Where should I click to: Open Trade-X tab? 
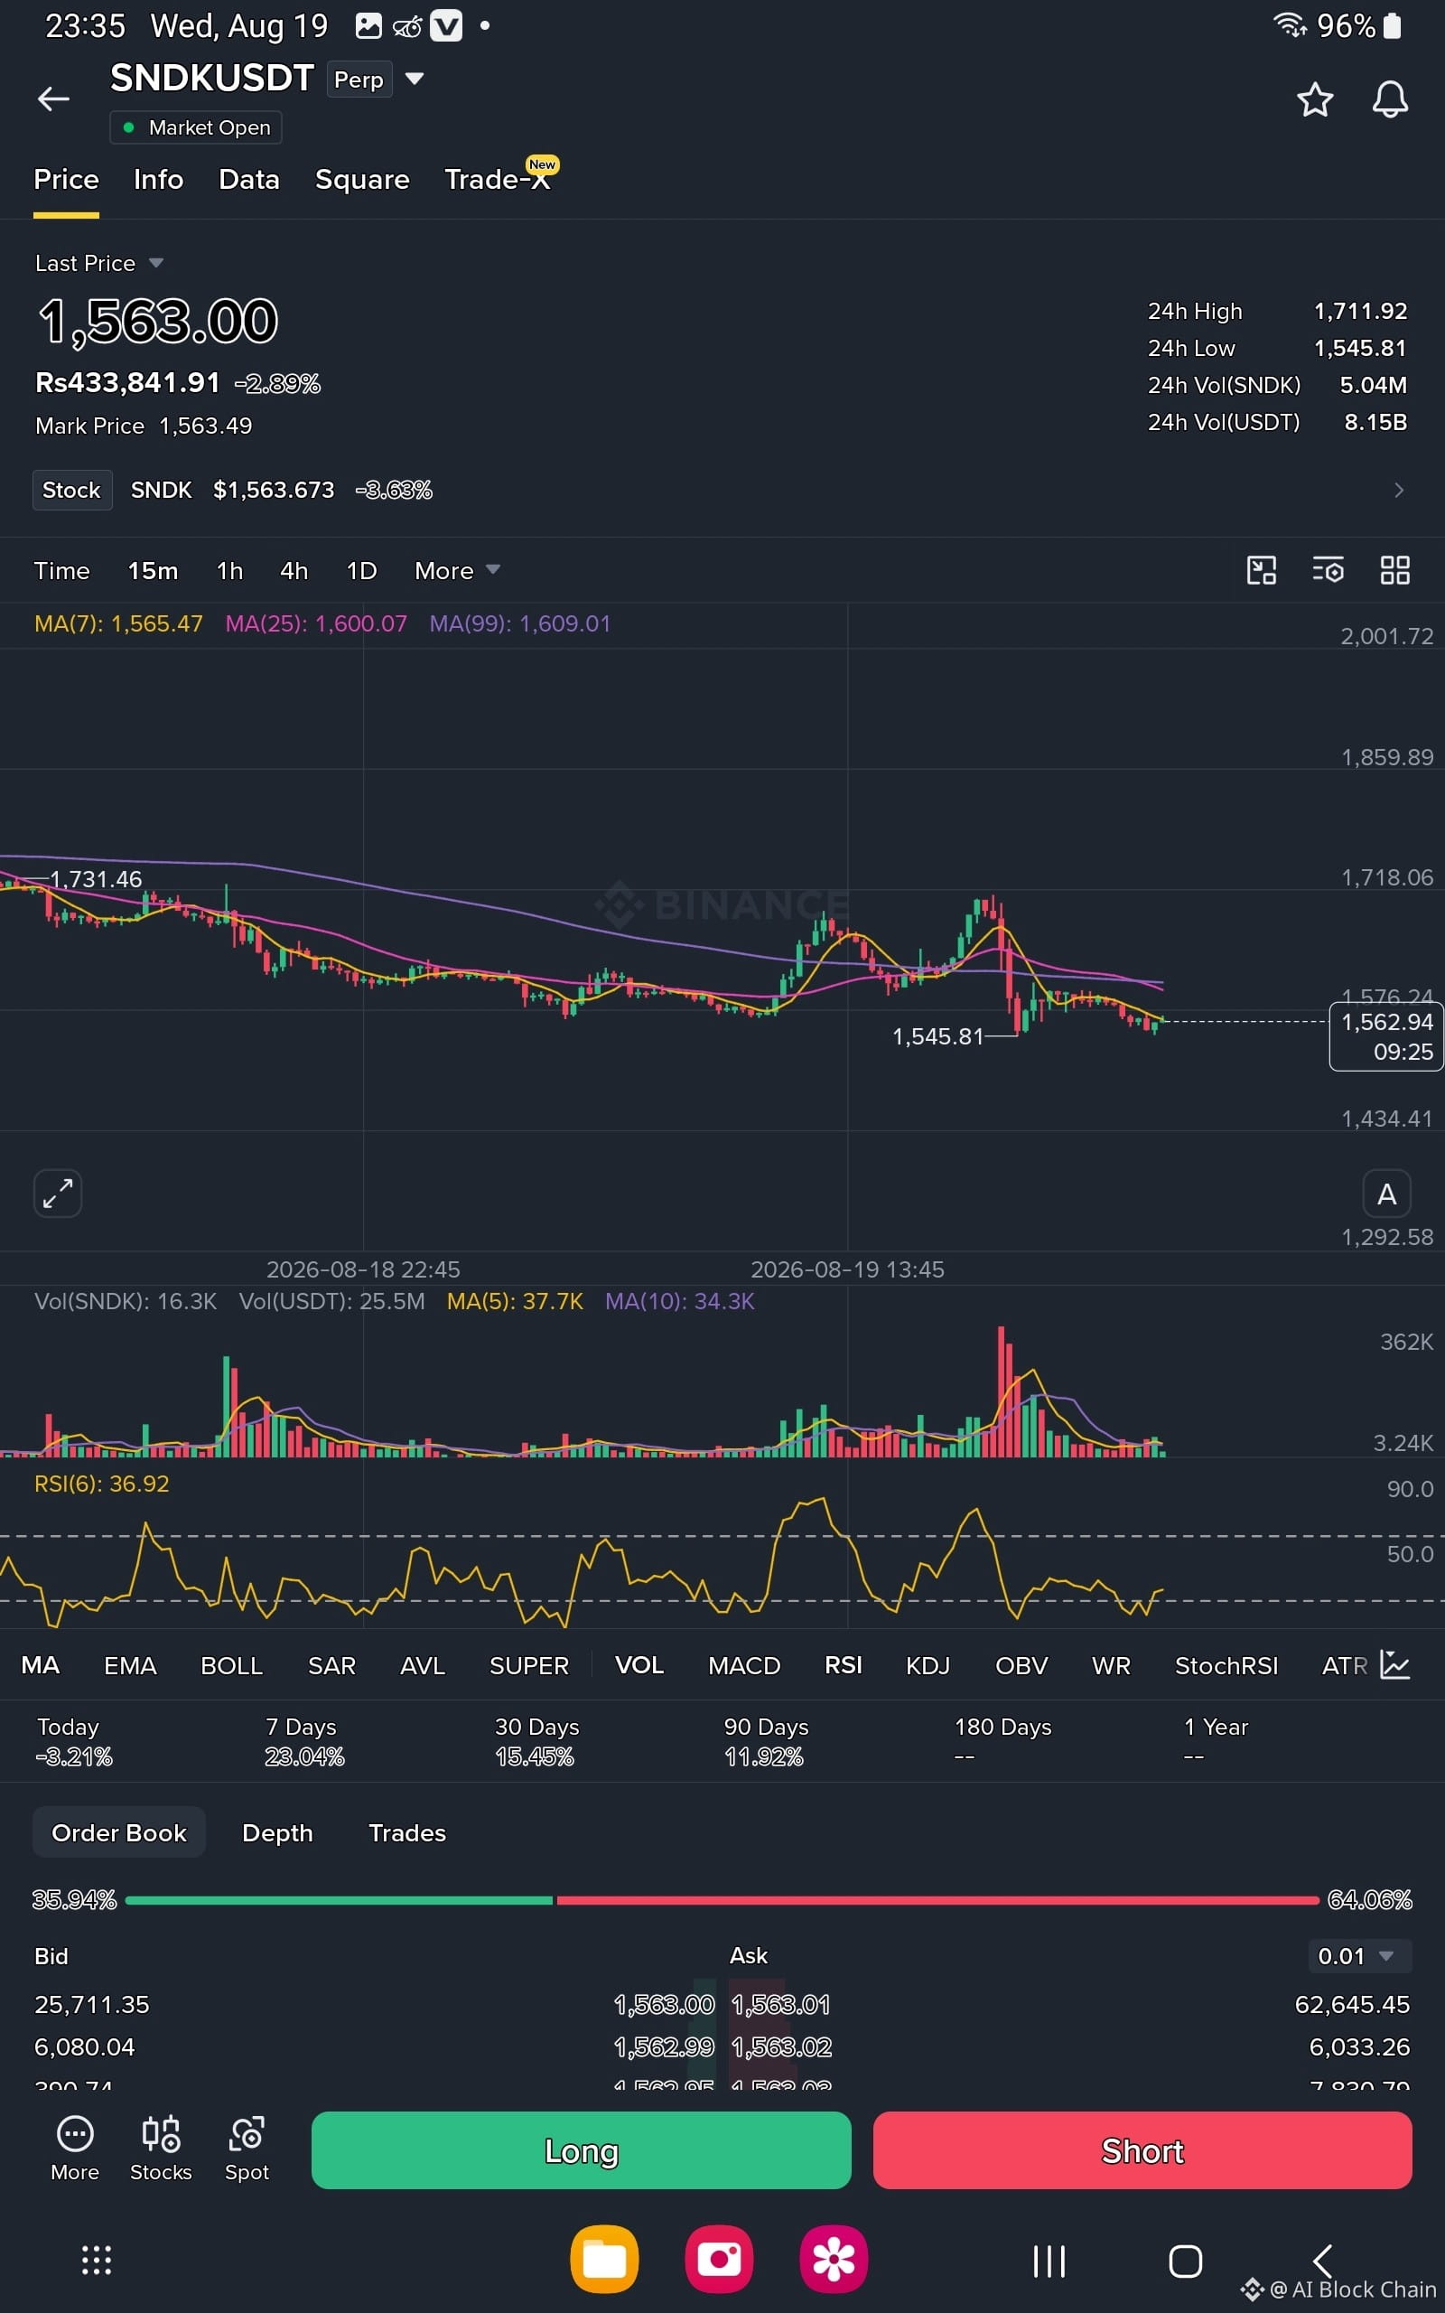[x=499, y=178]
